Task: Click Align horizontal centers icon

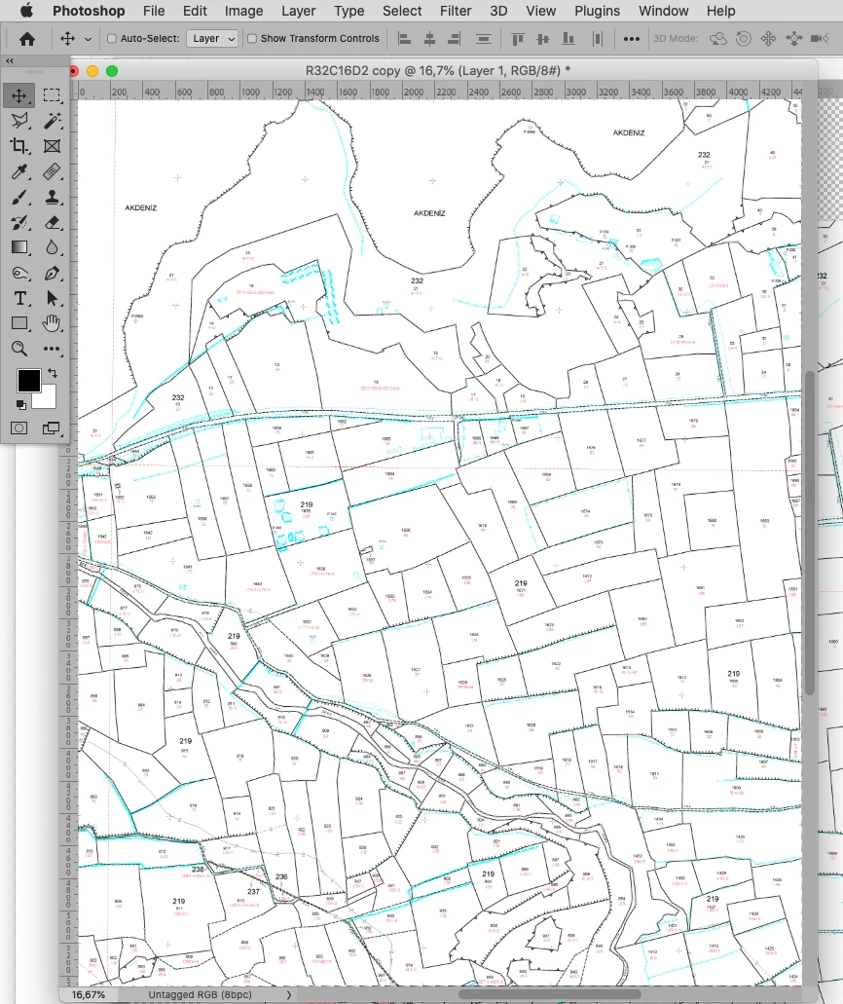Action: click(x=429, y=39)
